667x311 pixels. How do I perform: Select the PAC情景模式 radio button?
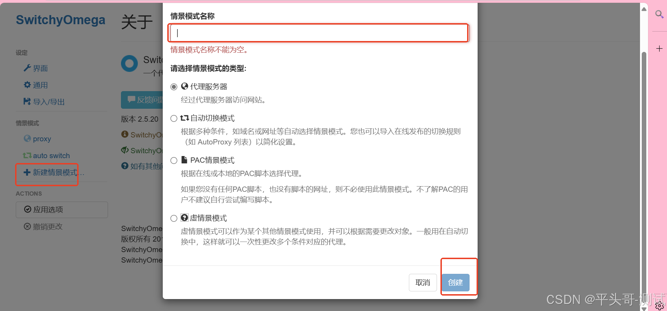(x=174, y=161)
